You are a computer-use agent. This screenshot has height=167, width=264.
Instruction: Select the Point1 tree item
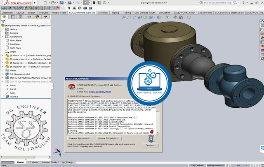(x=13, y=86)
